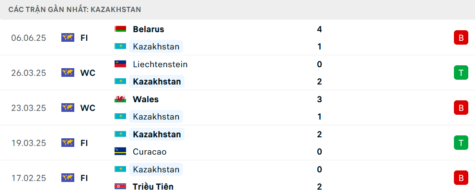Viewport: 475px width, 193px height.
Task: Click red B badge for Triều Tiên match
Action: pos(461,178)
